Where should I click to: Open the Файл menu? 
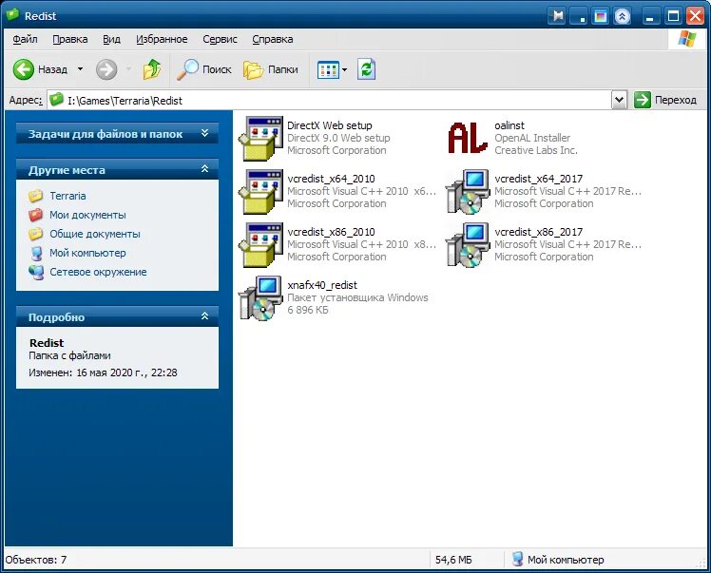[25, 40]
